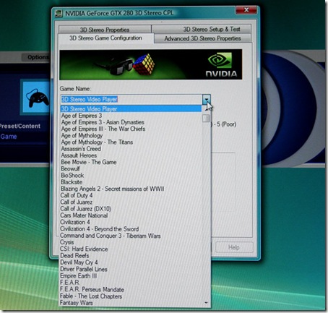The width and height of the screenshot is (328, 313).
Task: Click the NVIDIA logo banner
Action: coord(151,64)
